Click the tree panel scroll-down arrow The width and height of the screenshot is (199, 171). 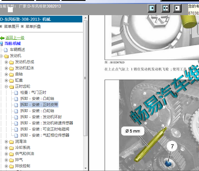click(86, 168)
